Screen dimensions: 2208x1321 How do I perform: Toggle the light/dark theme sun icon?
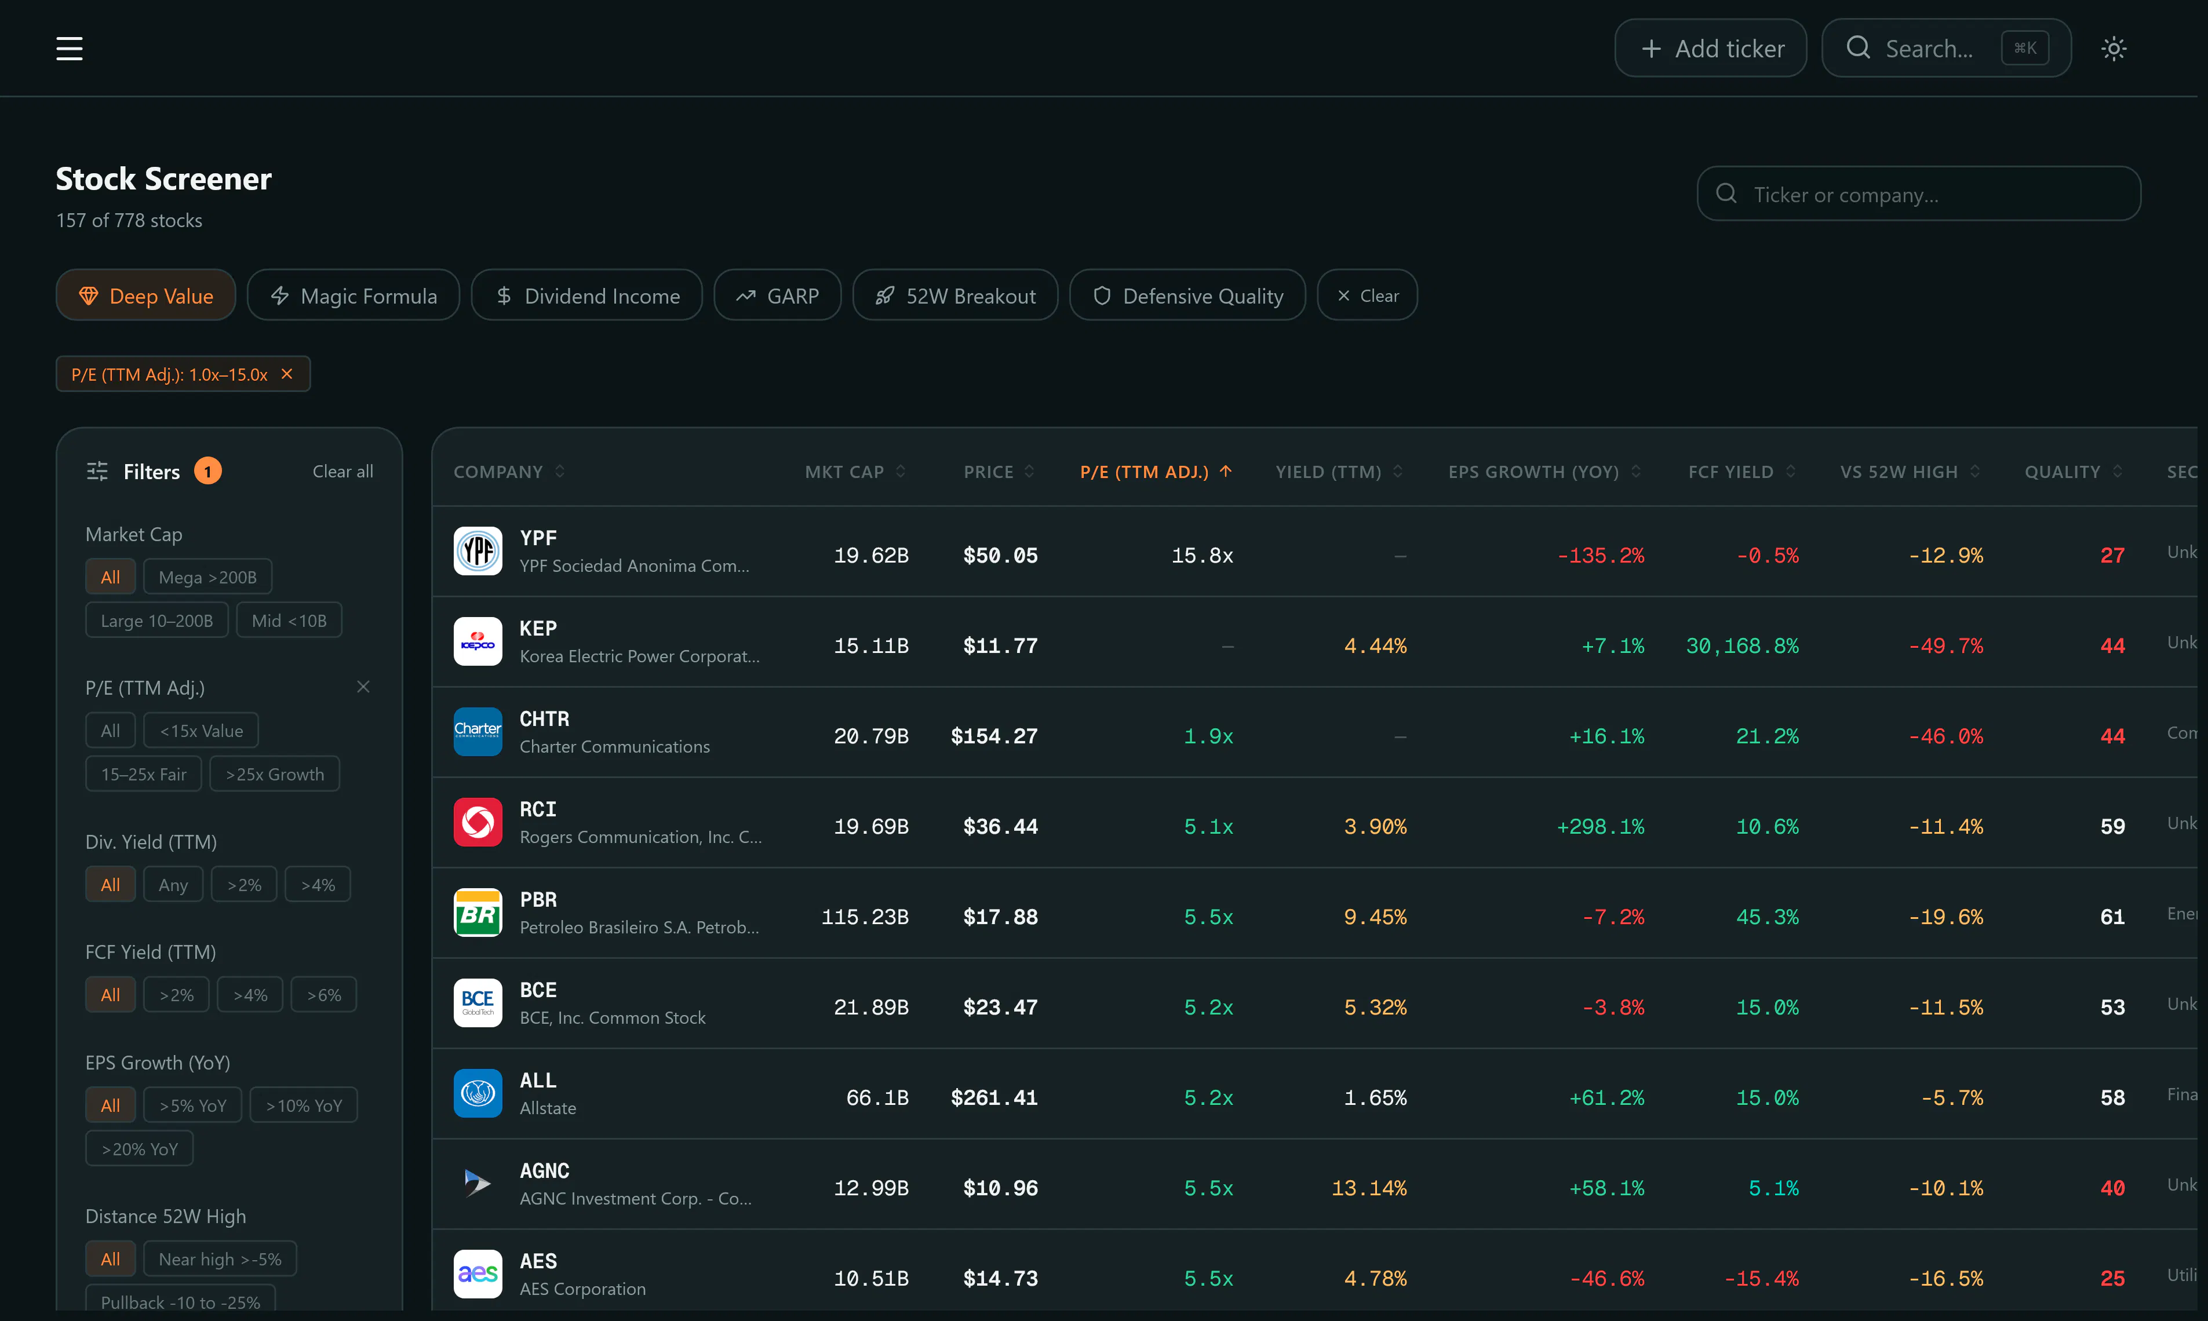2114,49
